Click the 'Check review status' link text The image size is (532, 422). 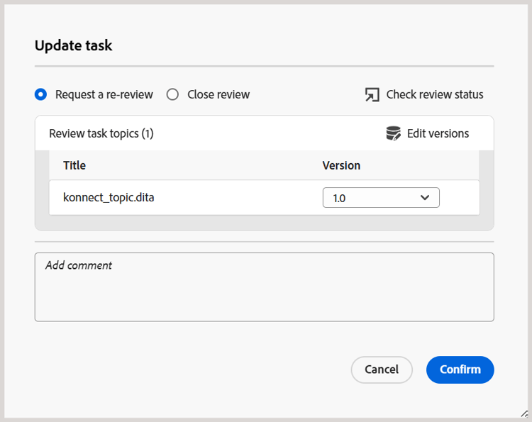coord(435,94)
